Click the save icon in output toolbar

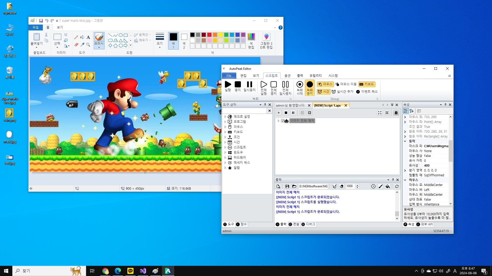[287, 186]
